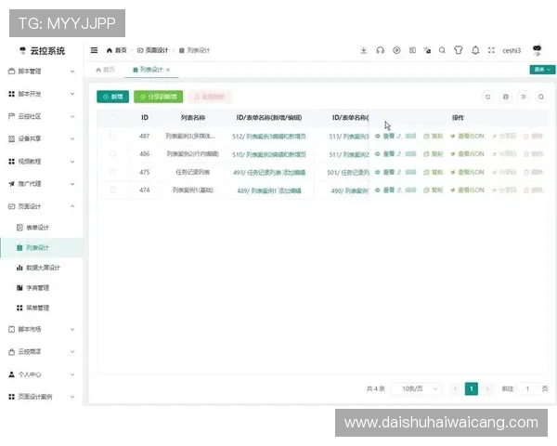Click the ceshi3 username

click(512, 50)
